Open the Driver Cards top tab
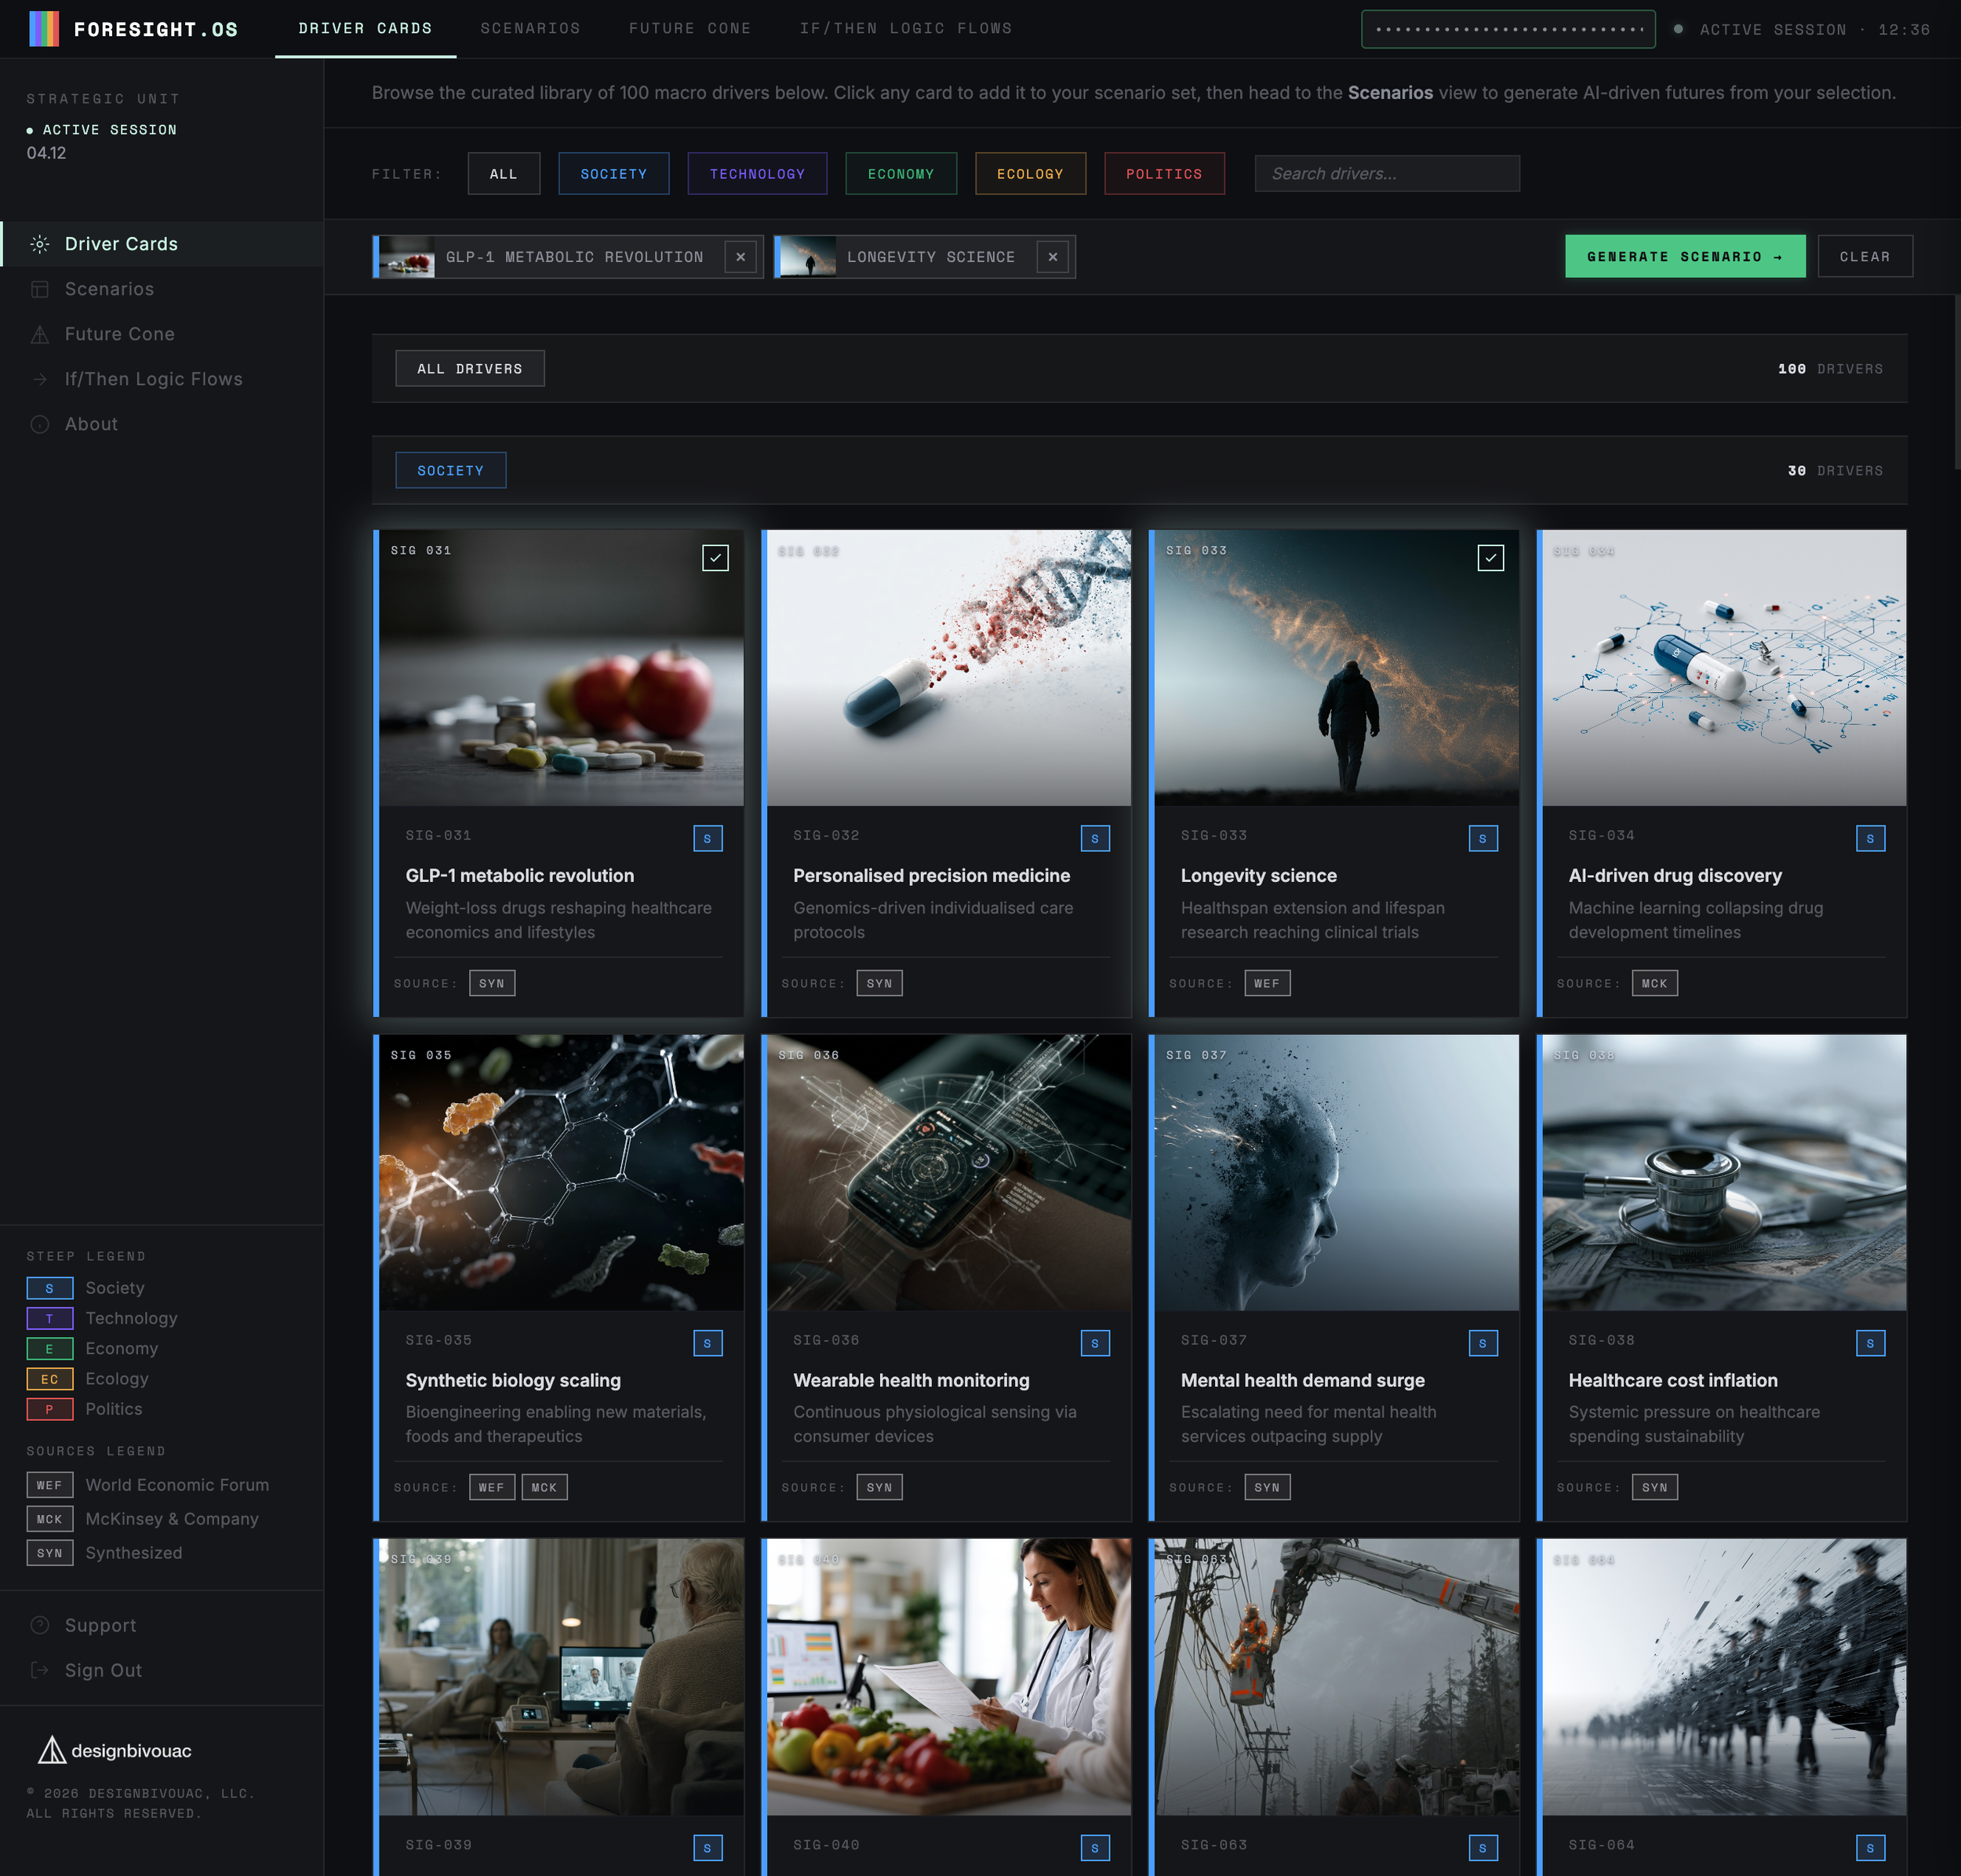 coord(366,29)
